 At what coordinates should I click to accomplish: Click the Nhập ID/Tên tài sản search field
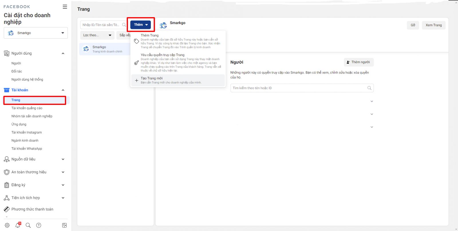104,25
